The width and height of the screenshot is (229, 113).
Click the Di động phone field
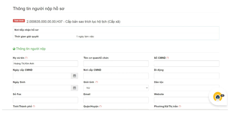[x=186, y=76]
